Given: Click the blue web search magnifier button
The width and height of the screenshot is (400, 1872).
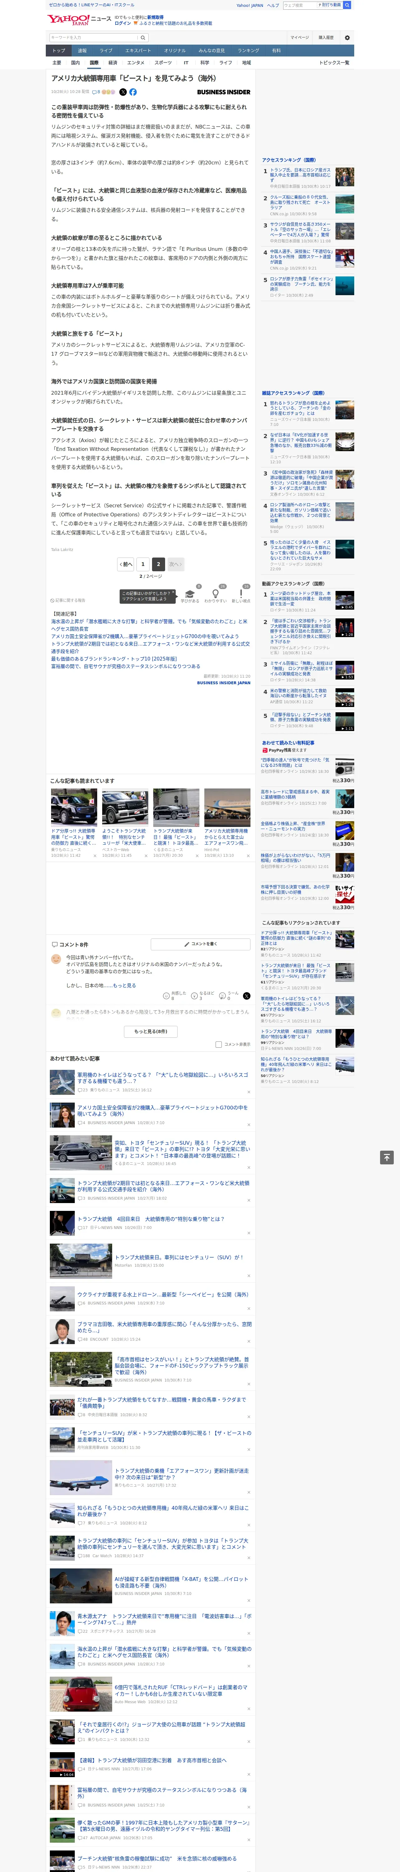Looking at the screenshot, I should coord(347,5).
